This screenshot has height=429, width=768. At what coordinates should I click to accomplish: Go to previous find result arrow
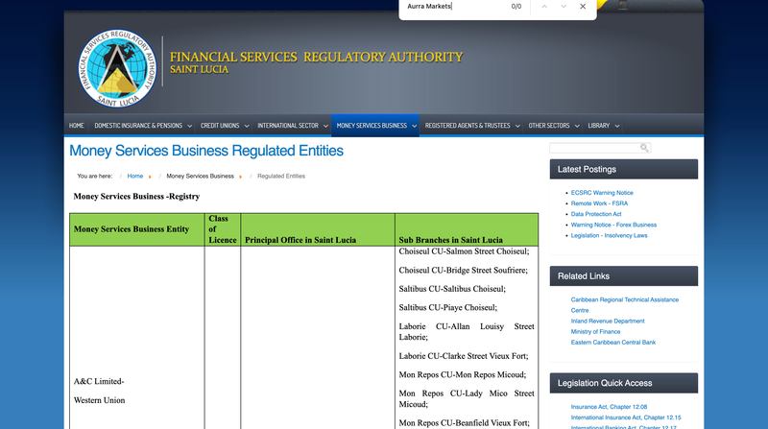click(x=544, y=7)
